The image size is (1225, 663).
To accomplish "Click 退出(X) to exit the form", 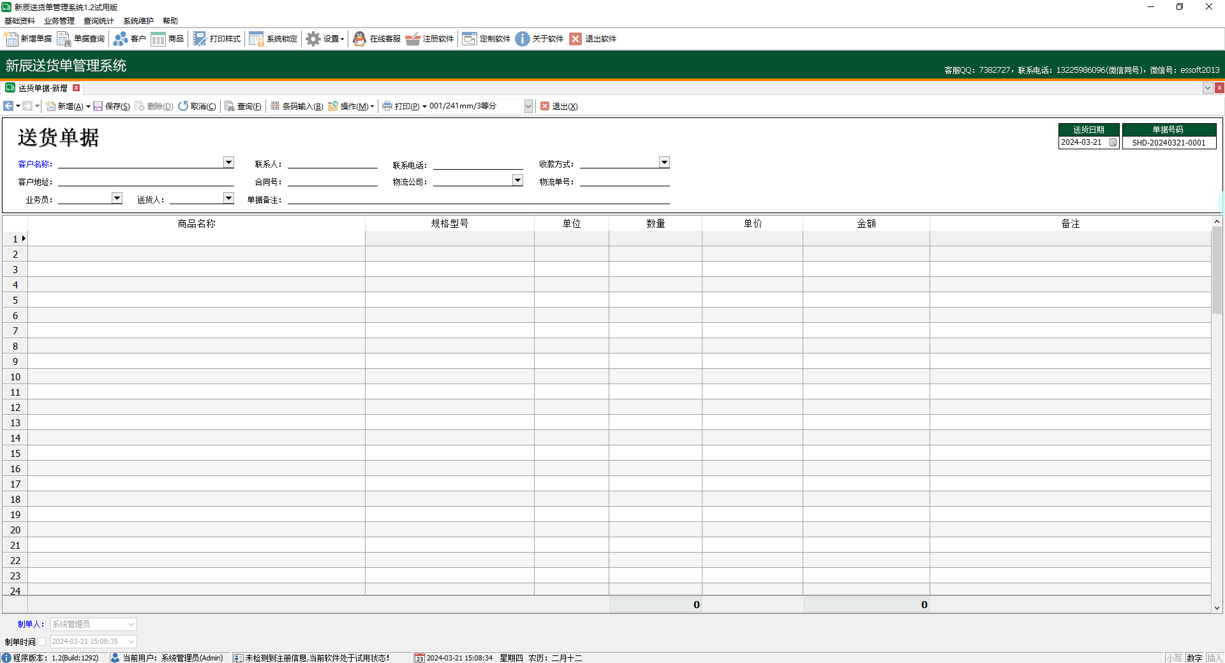I will (x=559, y=107).
